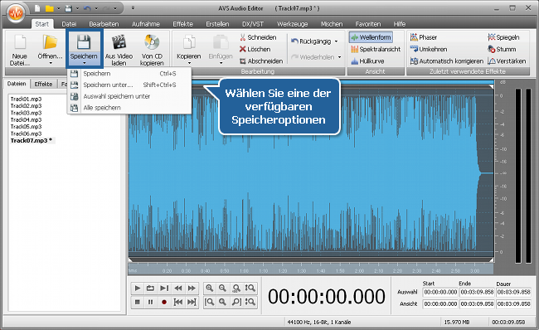The height and width of the screenshot is (330, 539).
Task: Apply the Spiegeln effect
Action: pos(503,37)
